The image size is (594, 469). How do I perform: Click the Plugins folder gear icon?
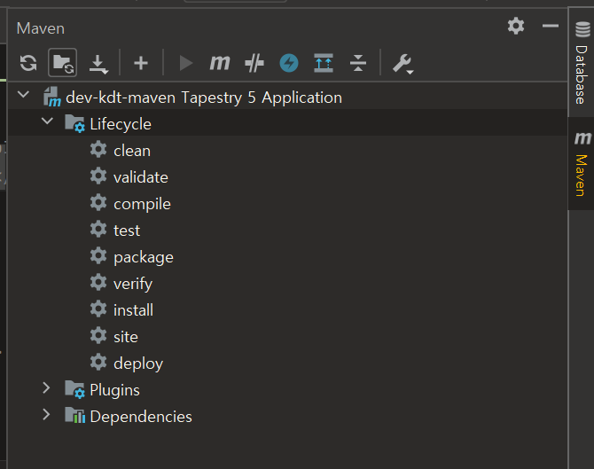click(x=74, y=389)
